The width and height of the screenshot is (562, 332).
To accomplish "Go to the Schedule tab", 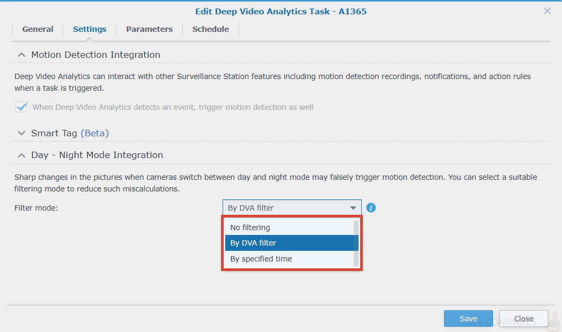I will [x=210, y=29].
